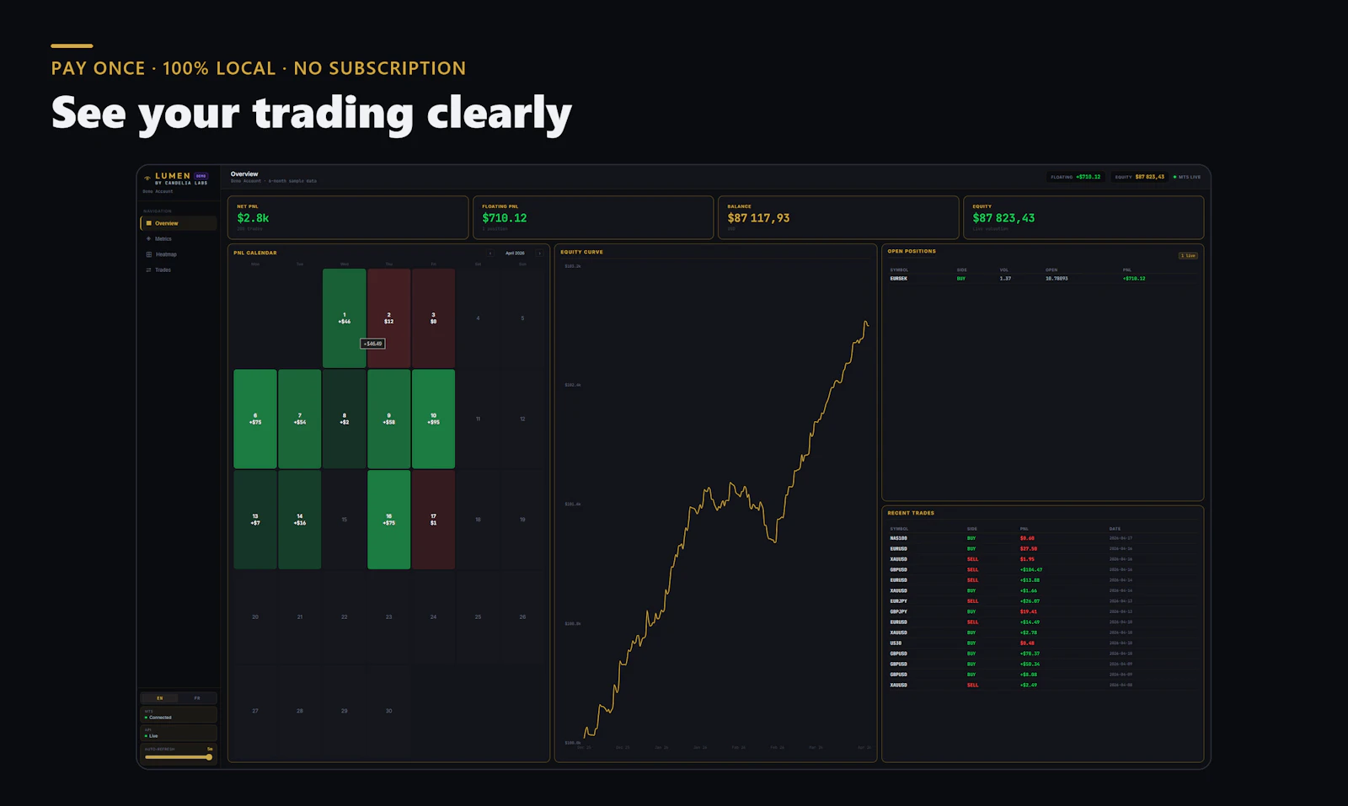Select calendar day 14 with +$16
This screenshot has height=806, width=1348.
tap(300, 520)
